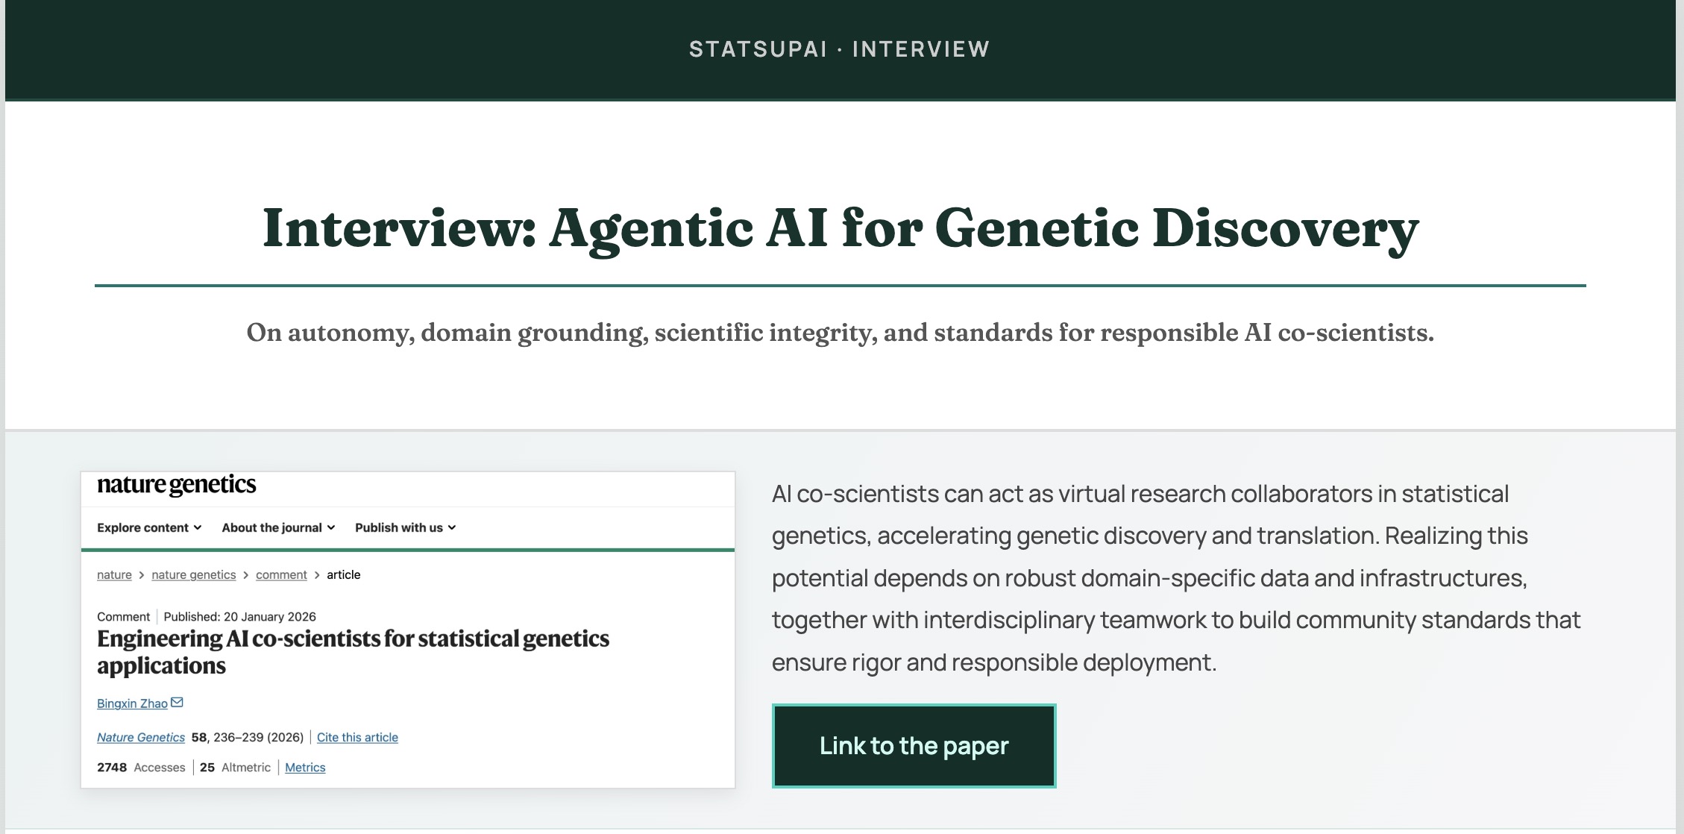The image size is (1684, 834).
Task: Open the Metrics link
Action: pyautogui.click(x=305, y=767)
